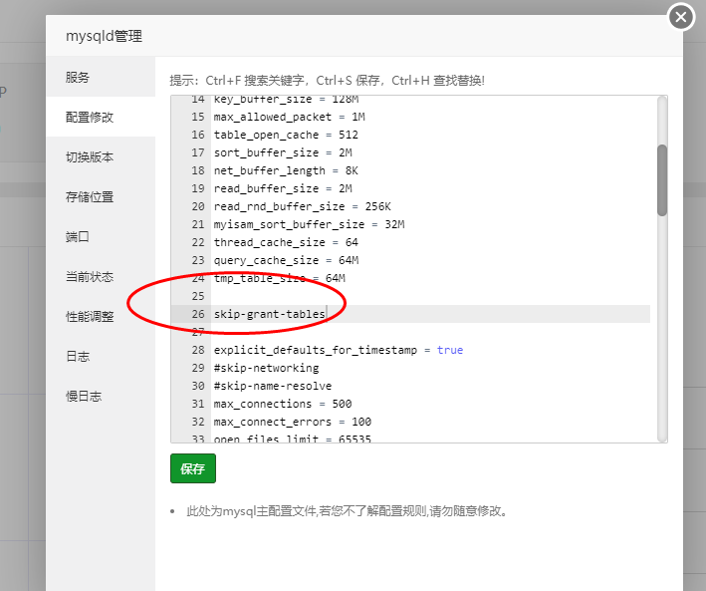Click line number 26 in gutter

pos(198,314)
